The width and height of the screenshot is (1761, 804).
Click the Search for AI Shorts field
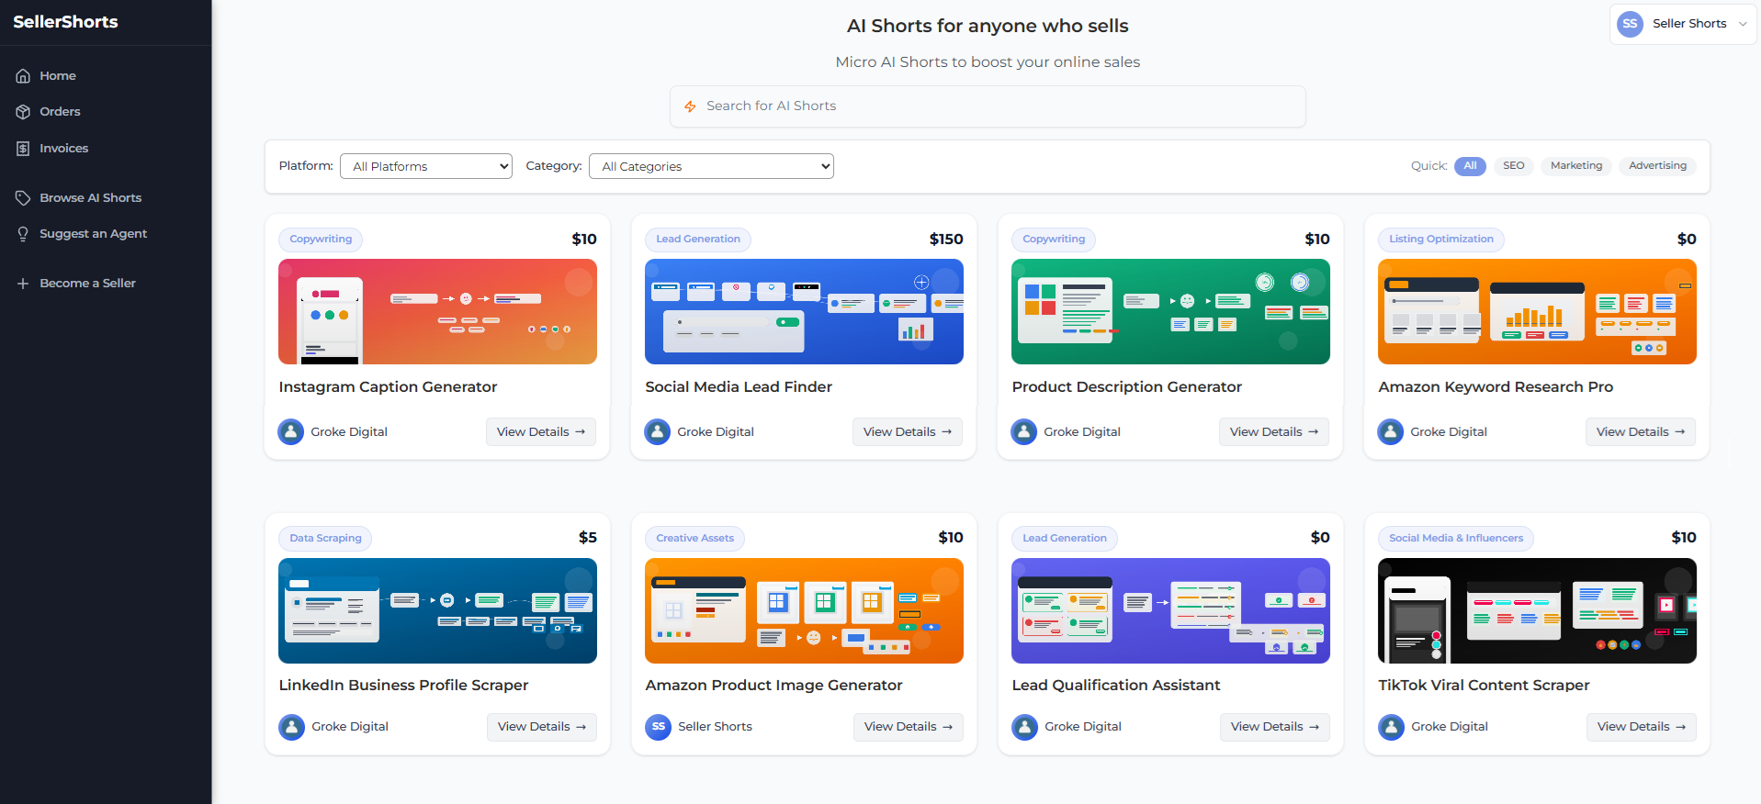(988, 106)
